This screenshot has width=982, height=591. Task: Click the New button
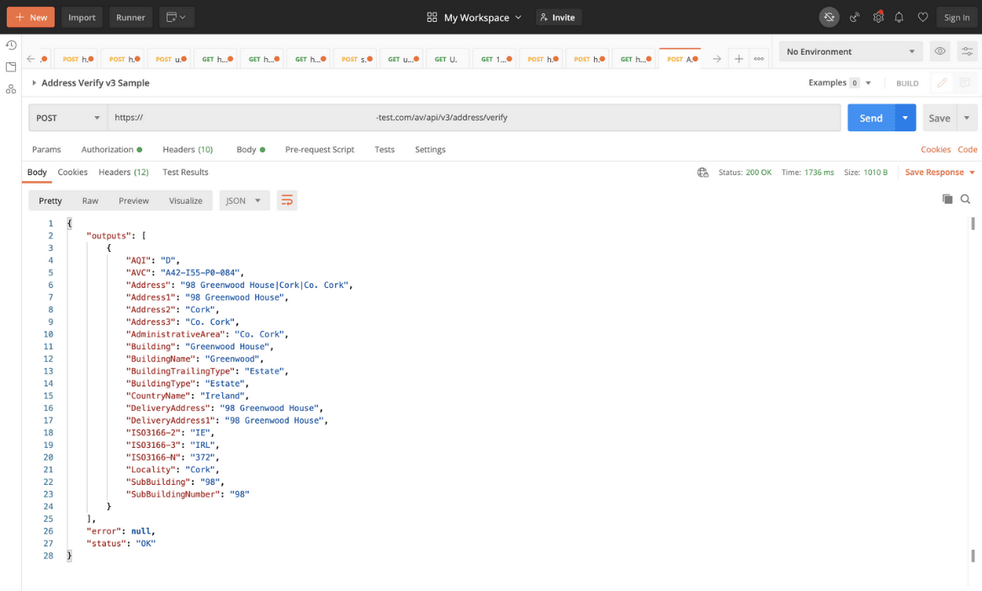coord(30,18)
